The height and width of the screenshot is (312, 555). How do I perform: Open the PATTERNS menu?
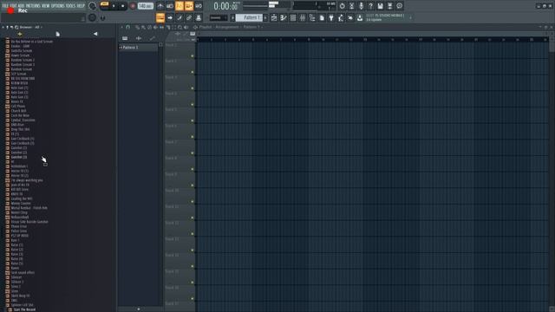click(x=33, y=6)
